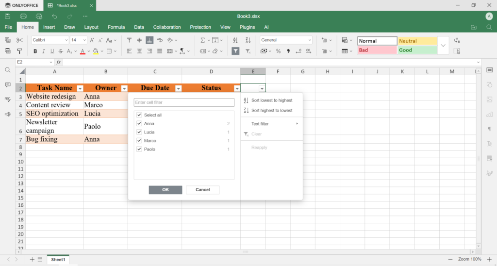Increase the font size
This screenshot has width=497, height=266.
click(x=92, y=40)
